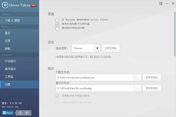This screenshot has height=117, width=176.
Task: Click the PRO badge next to logo
Action: click(x=33, y=6)
